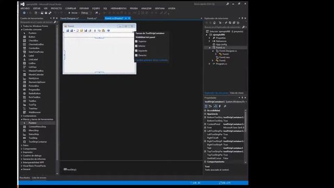Screen dimensions: 334x188
Task: Pick the ContextMenuStrip toolbox control
Action: coord(37,126)
